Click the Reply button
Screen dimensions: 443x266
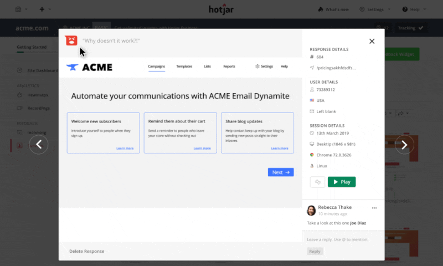coord(315,251)
